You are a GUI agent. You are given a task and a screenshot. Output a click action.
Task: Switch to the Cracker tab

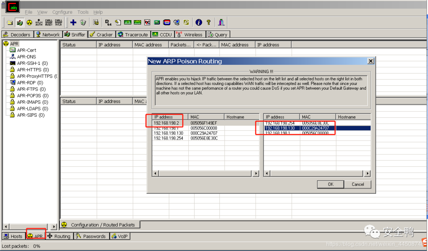101,34
